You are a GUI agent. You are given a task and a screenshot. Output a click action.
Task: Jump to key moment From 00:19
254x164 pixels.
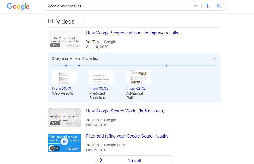tap(62, 88)
